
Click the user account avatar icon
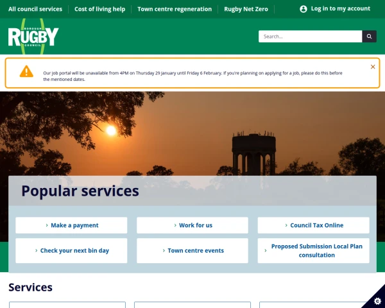[304, 9]
